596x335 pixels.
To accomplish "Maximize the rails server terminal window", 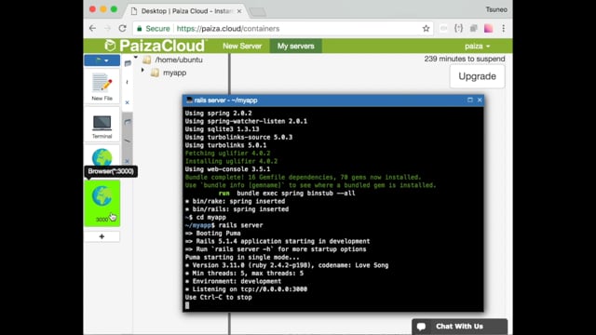I will tap(470, 100).
